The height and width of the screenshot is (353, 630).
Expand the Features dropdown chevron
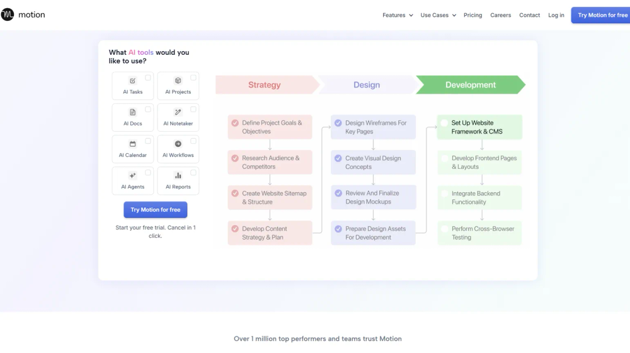tap(411, 15)
